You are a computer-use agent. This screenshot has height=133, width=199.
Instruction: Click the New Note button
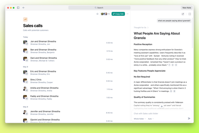tap(187, 8)
